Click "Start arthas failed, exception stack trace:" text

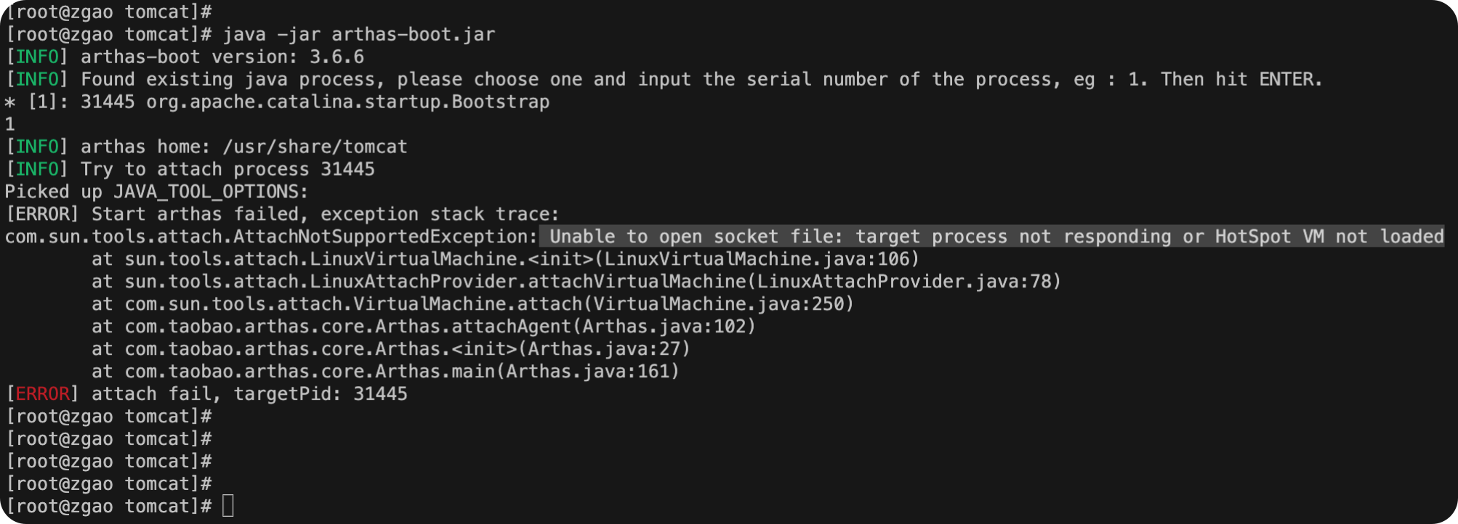click(325, 214)
